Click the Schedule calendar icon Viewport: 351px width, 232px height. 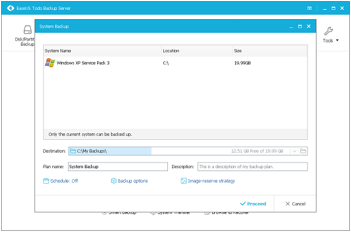tap(46, 181)
